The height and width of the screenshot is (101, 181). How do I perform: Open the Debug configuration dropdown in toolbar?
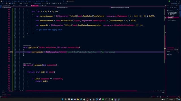pyautogui.click(x=21, y=3)
